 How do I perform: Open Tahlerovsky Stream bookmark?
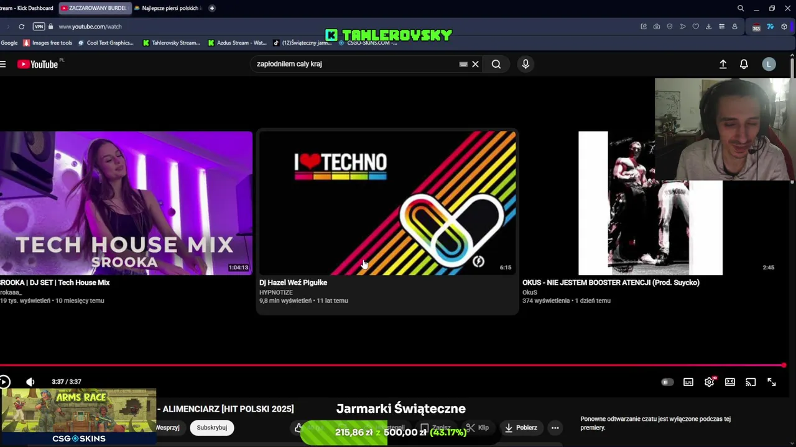pos(172,43)
